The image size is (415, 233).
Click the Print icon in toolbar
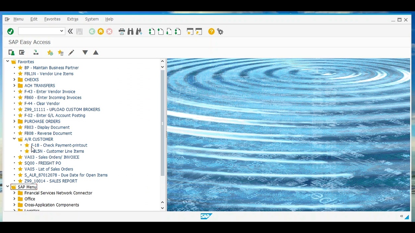pos(122,31)
